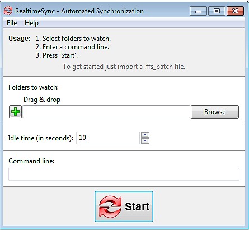Image resolution: width=249 pixels, height=230 pixels.
Task: Minimize the RealtimeSync window
Action: pos(198,11)
